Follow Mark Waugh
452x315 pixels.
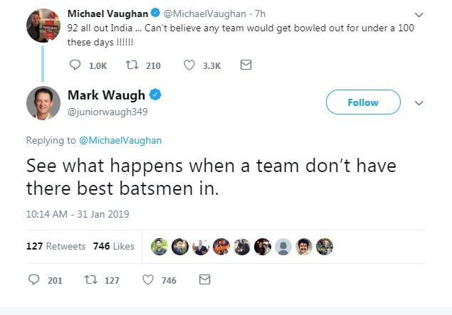362,102
